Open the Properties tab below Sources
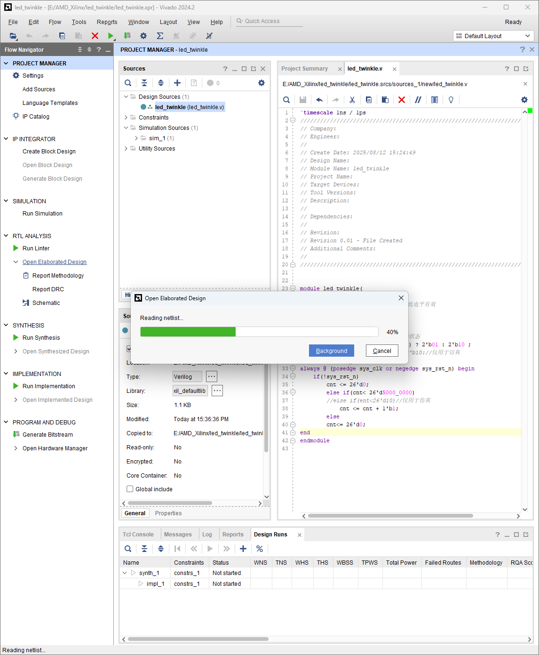 coord(168,513)
